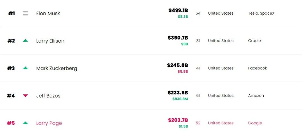Select the highlighted Larry Page name
This screenshot has width=302, height=132.
49,123
